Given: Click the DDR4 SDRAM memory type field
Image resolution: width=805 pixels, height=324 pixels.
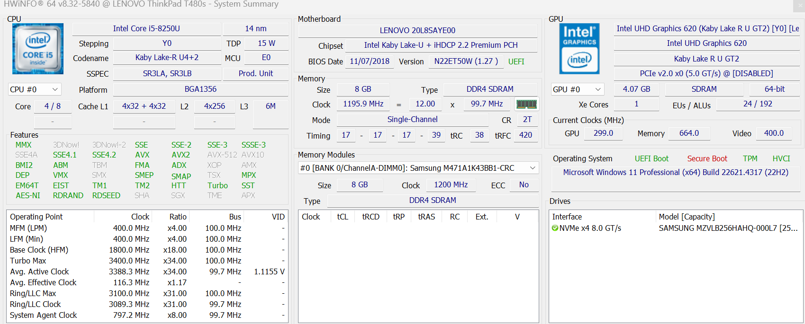Looking at the screenshot, I should pos(490,89).
